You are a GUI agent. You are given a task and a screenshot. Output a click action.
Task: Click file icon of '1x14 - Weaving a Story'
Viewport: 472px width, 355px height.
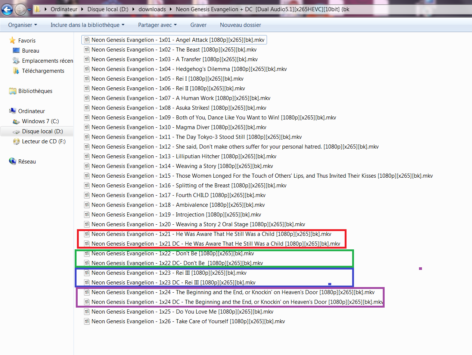tap(87, 166)
